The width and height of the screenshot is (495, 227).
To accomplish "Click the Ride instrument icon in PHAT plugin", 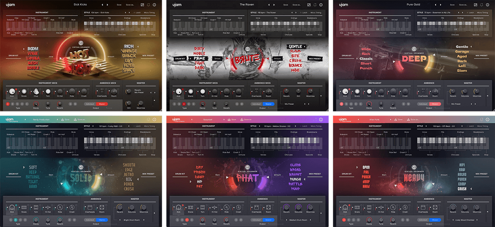I will 226,207.
